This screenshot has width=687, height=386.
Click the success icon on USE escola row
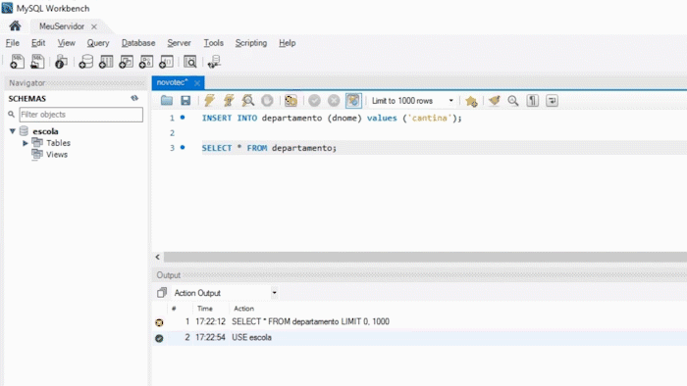159,338
